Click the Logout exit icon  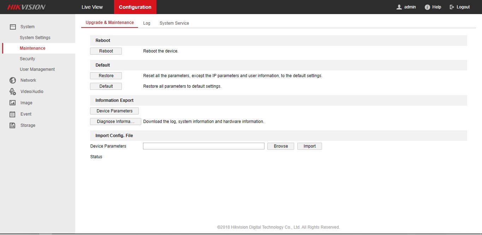pos(452,7)
